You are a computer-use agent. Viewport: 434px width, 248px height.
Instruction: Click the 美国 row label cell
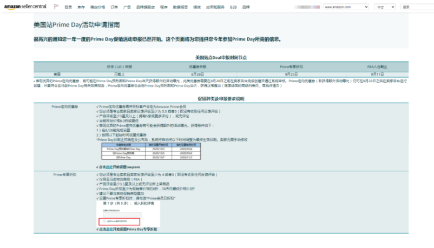[57, 75]
